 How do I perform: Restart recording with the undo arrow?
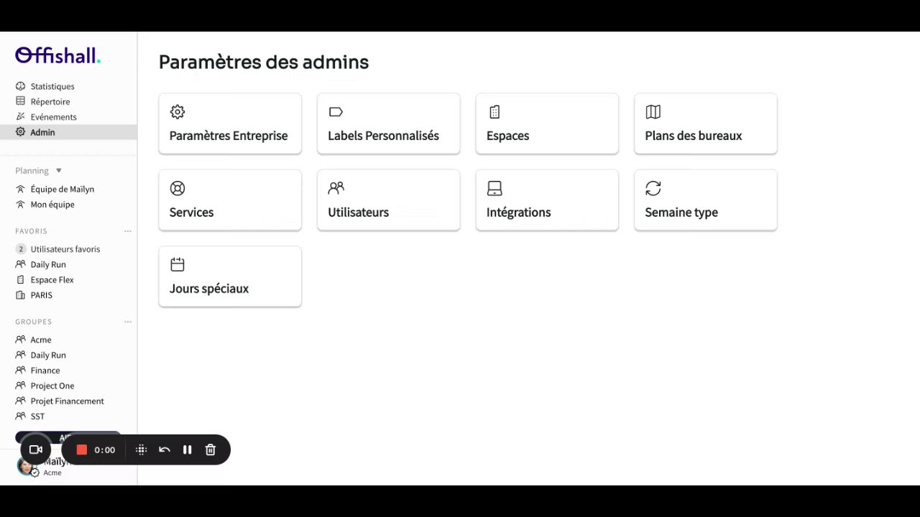point(165,450)
